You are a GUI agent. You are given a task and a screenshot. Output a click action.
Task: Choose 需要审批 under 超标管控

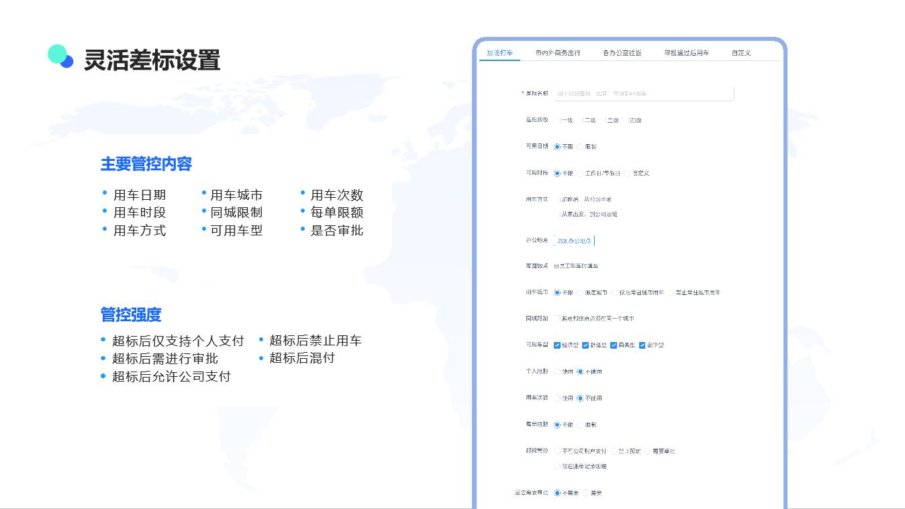pos(649,451)
